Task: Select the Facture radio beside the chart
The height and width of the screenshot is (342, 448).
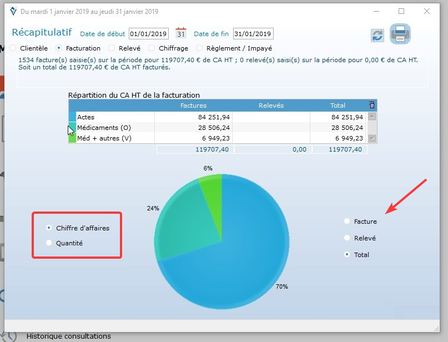Action: tap(347, 221)
